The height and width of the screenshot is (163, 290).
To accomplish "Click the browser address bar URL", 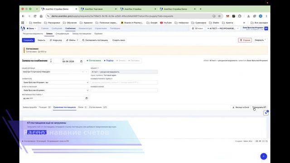I will [112, 16].
